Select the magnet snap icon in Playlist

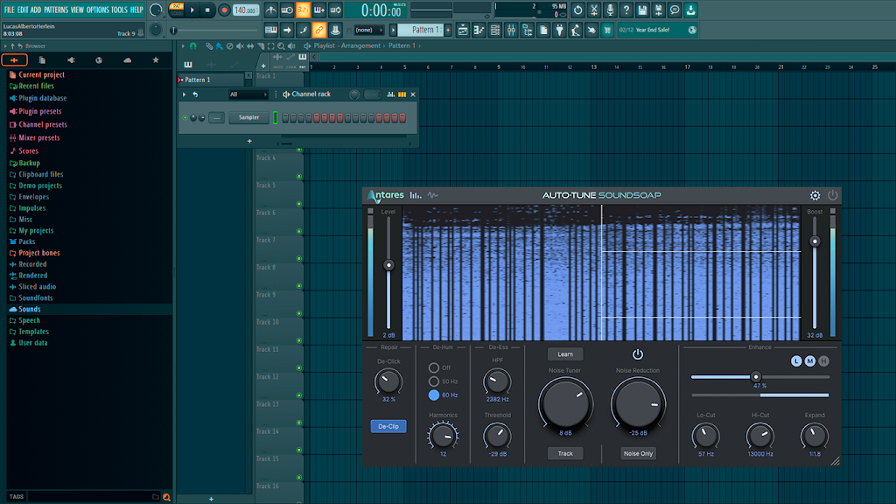(x=193, y=45)
